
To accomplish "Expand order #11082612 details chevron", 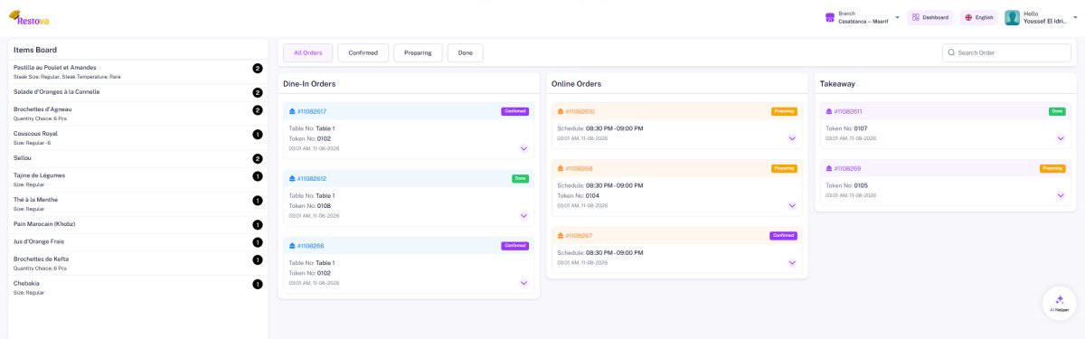I will coord(524,215).
